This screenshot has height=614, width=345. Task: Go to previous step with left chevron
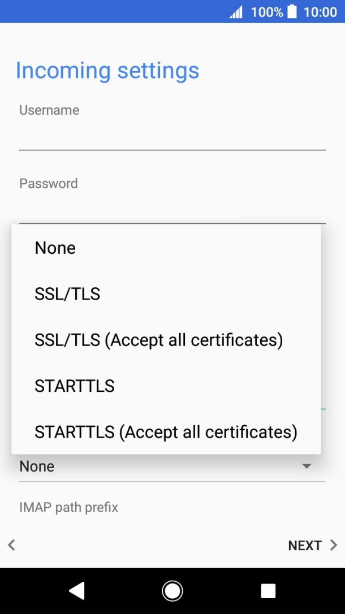[x=11, y=545]
